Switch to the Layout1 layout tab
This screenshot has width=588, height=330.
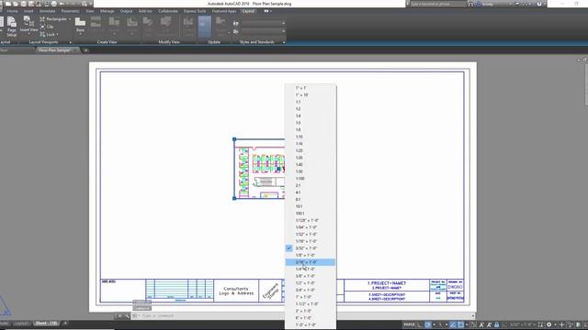click(21, 324)
